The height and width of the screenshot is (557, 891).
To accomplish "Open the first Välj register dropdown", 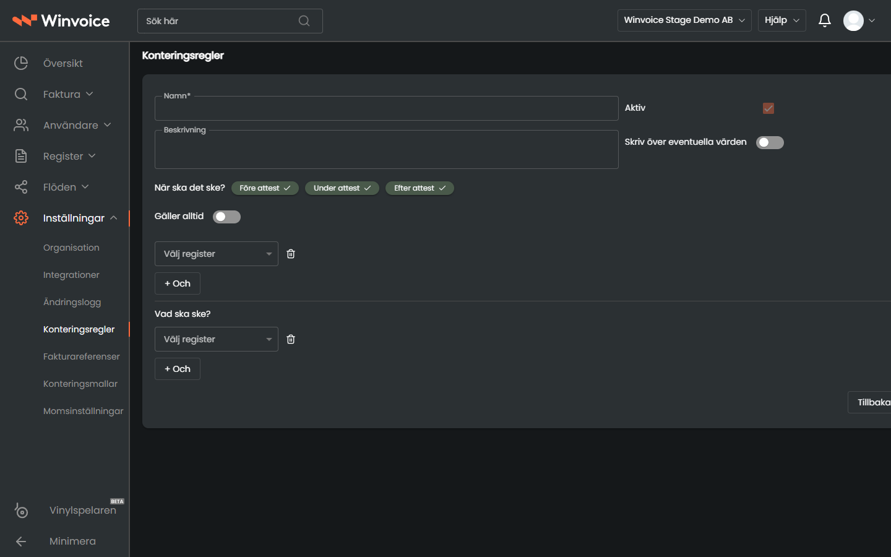I will 217,254.
